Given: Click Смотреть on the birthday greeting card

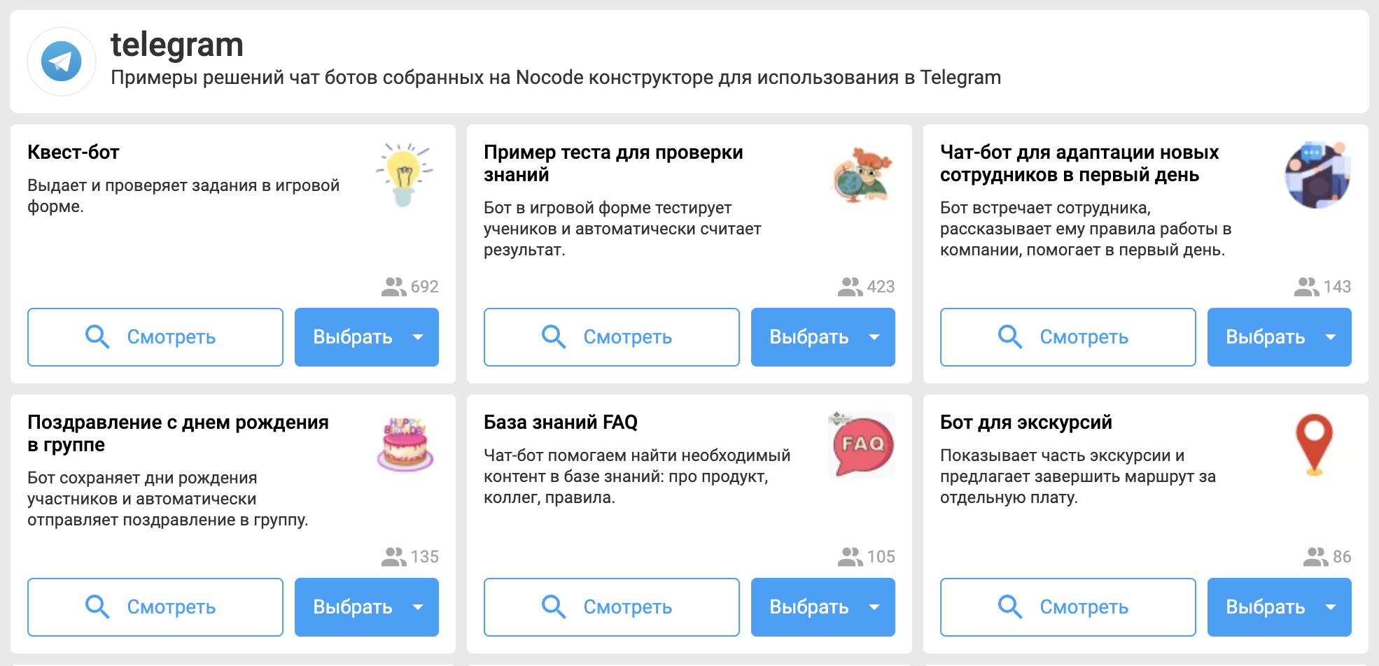Looking at the screenshot, I should (x=155, y=607).
